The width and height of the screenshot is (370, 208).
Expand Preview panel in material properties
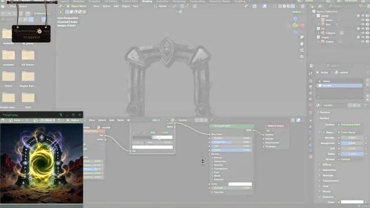pos(325,113)
